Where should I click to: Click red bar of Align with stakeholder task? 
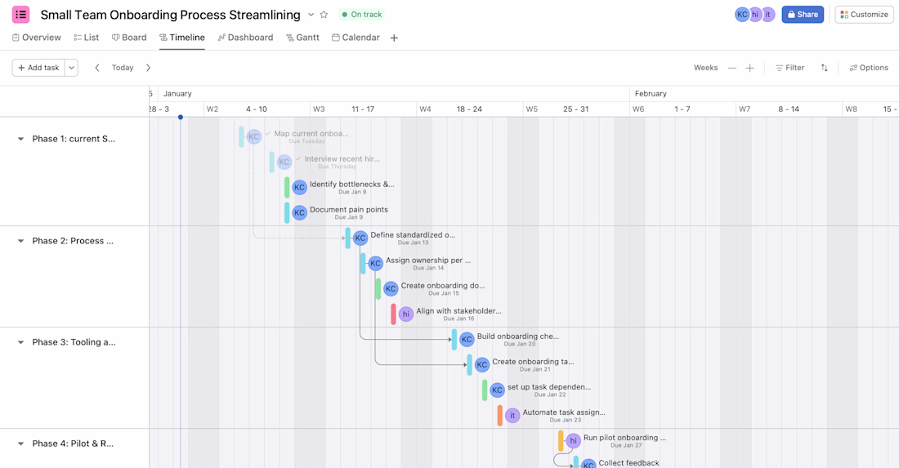pos(393,314)
